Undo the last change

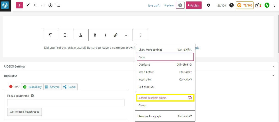pos(35,5)
